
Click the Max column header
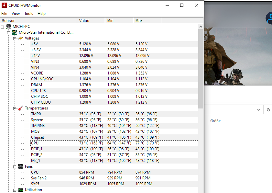tap(147, 20)
